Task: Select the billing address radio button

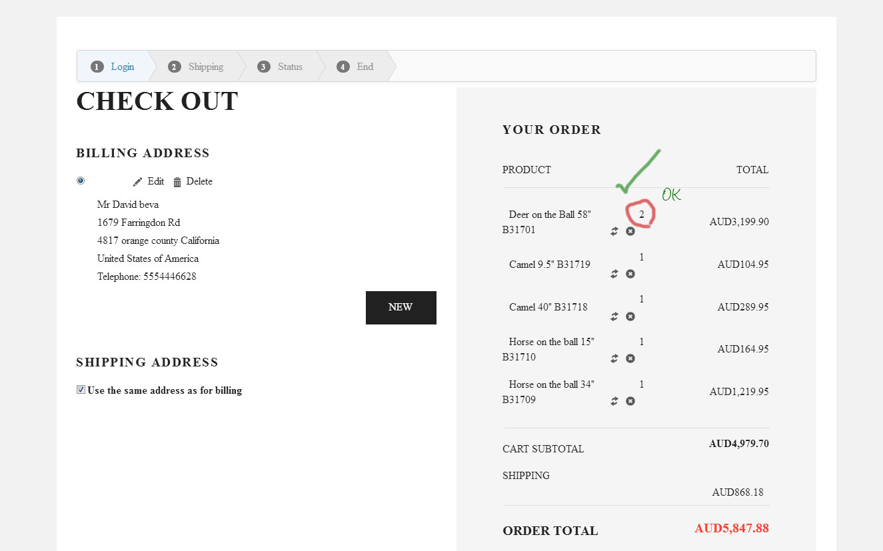Action: coord(81,181)
